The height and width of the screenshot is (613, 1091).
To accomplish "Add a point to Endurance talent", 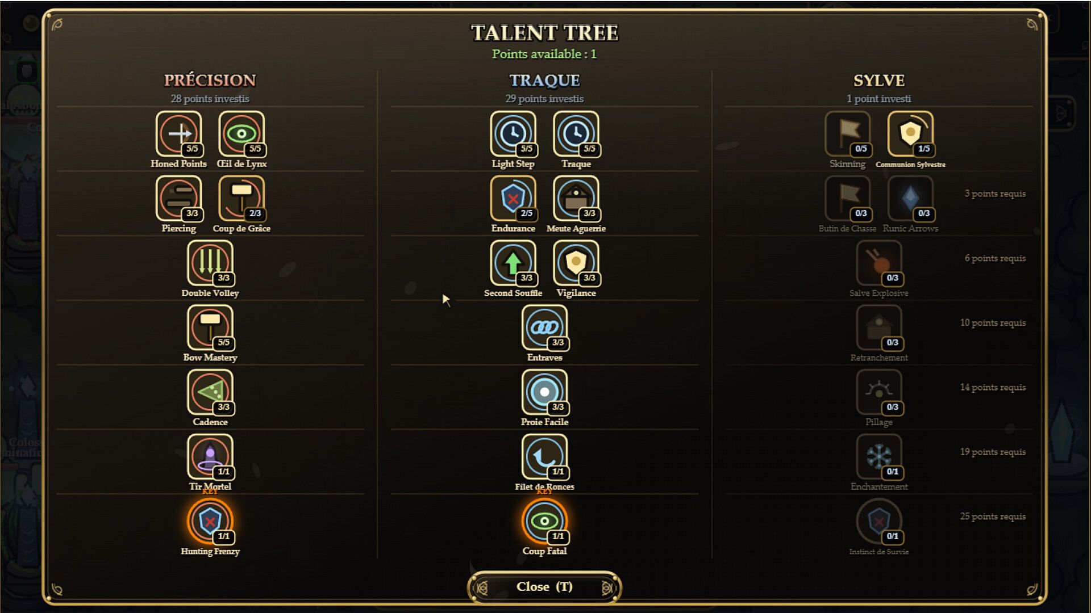I will [x=513, y=199].
